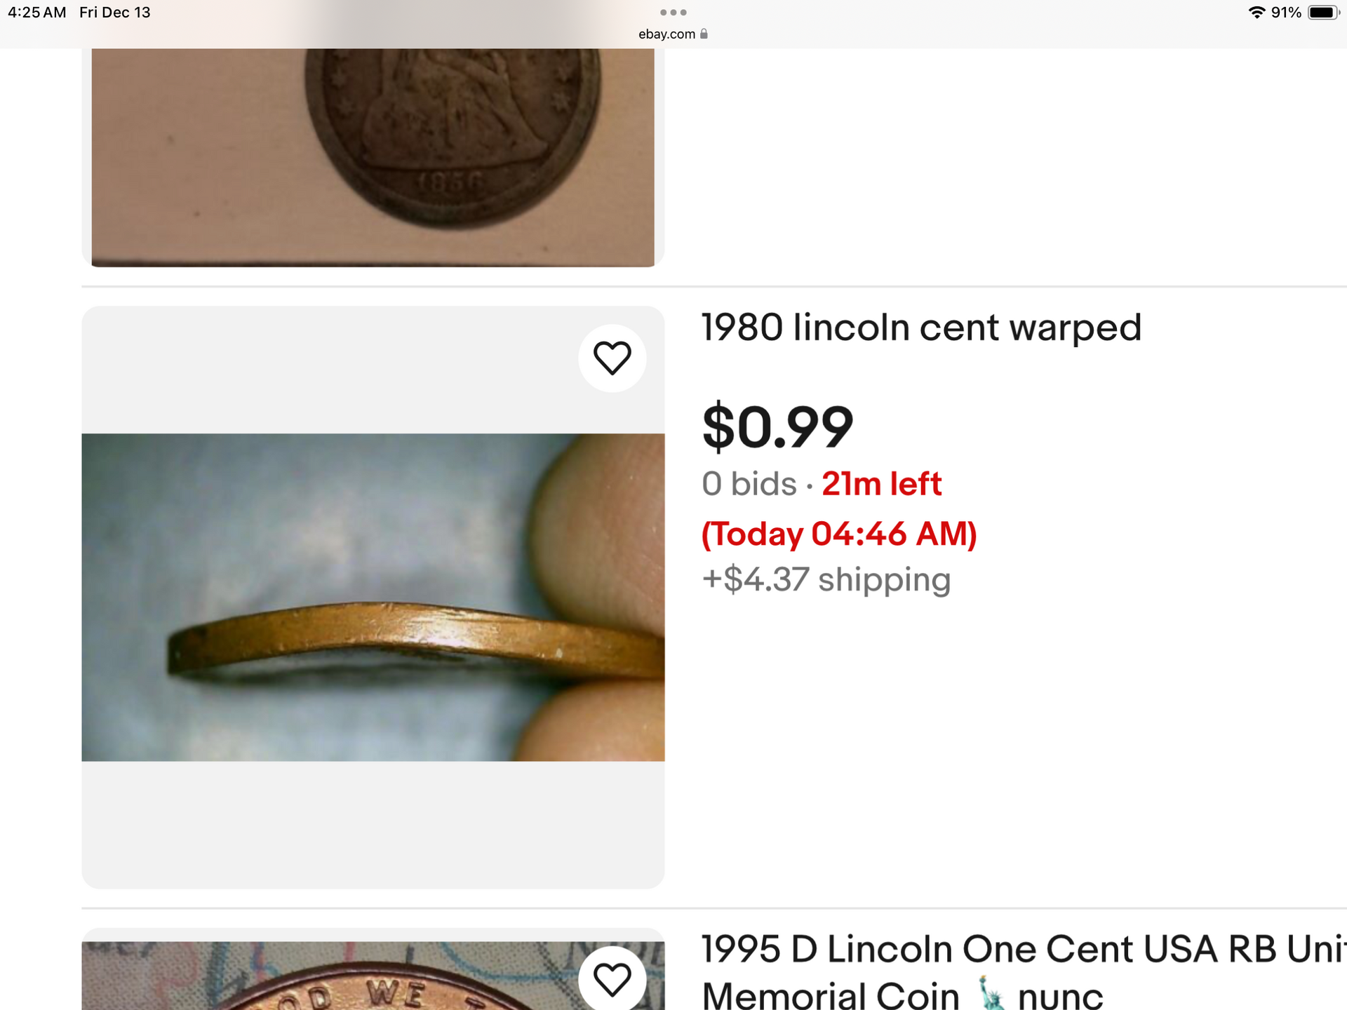This screenshot has height=1010, width=1347.
Task: Click the Today 04:46 AM end time
Action: click(x=839, y=534)
